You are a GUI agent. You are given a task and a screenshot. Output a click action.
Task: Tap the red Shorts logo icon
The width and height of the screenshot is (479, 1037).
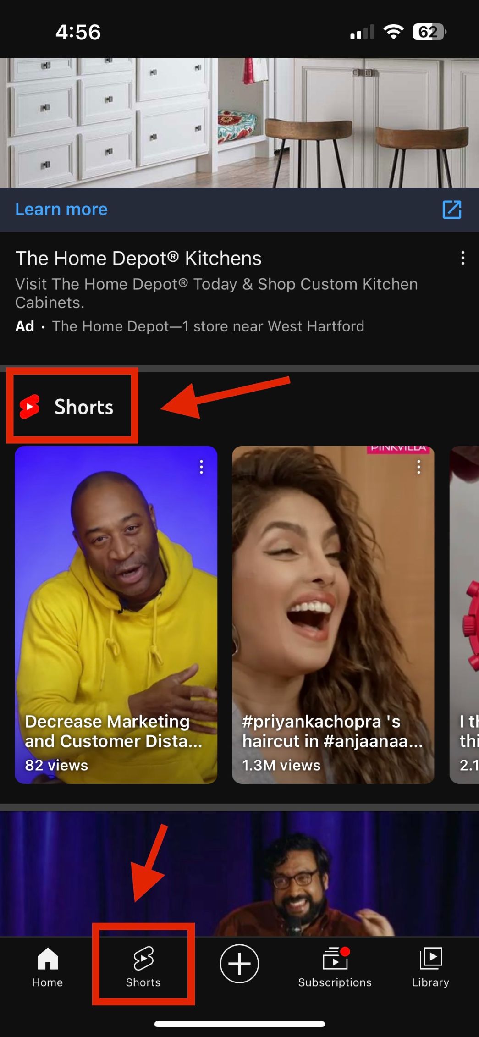30,407
